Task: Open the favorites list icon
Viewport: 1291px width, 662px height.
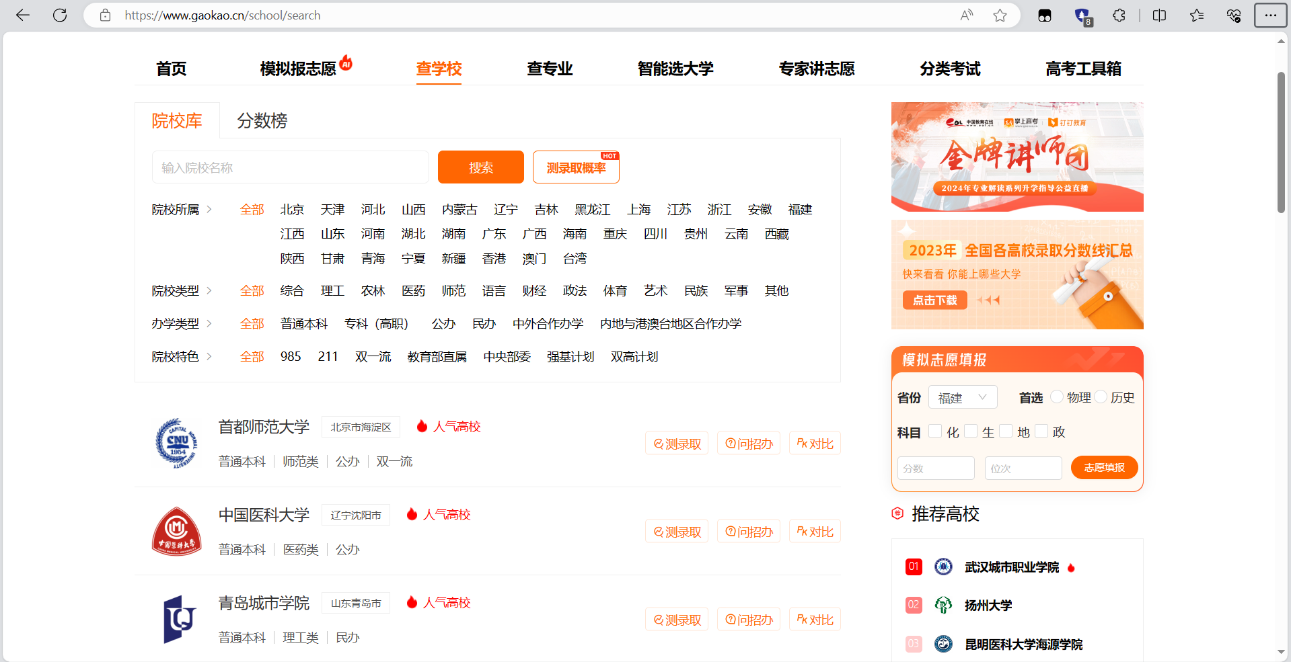Action: (x=1197, y=15)
